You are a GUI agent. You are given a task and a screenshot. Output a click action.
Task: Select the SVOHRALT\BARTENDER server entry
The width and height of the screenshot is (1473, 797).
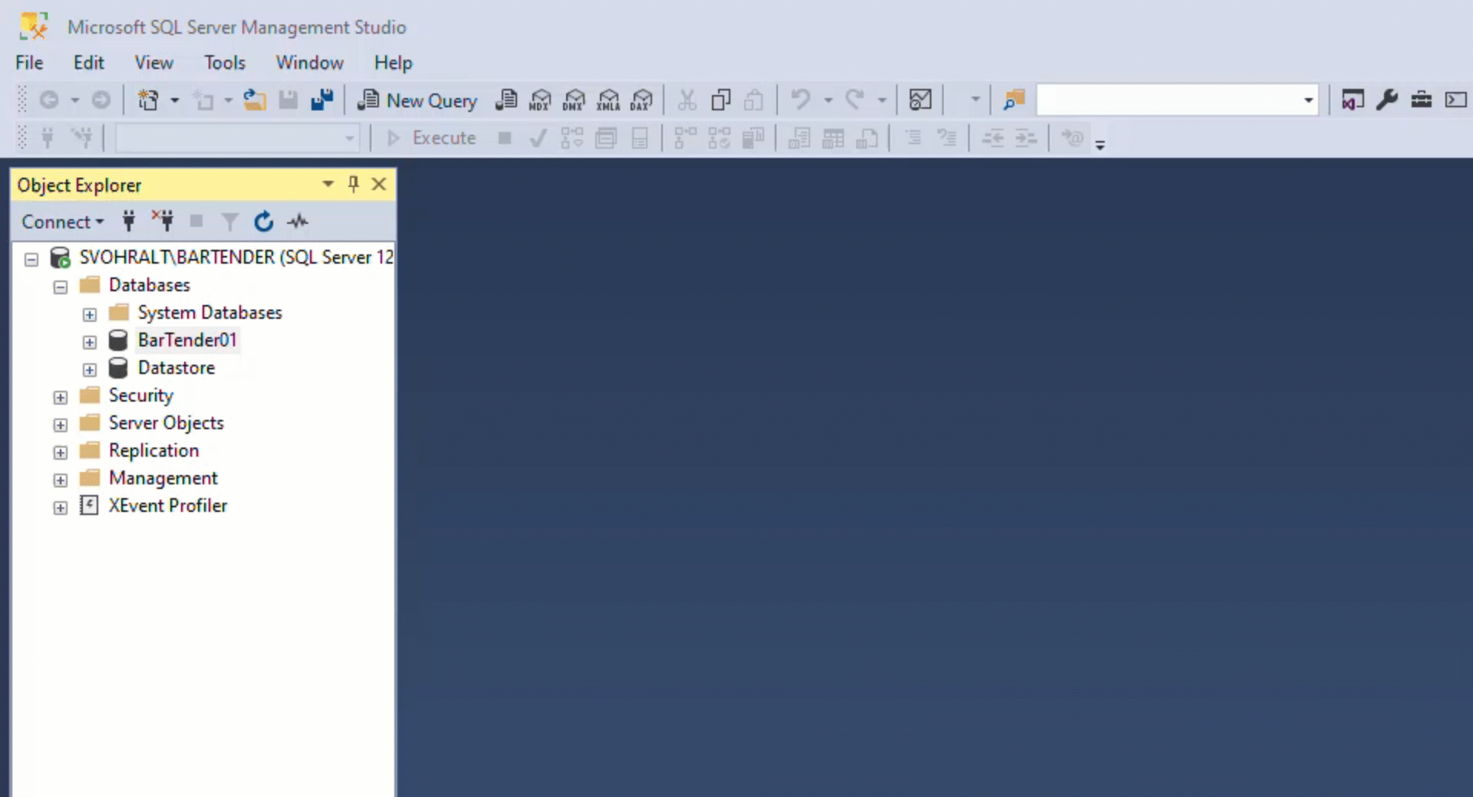[236, 257]
